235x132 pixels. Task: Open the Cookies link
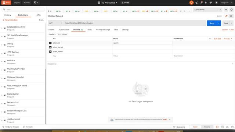coord(225,30)
